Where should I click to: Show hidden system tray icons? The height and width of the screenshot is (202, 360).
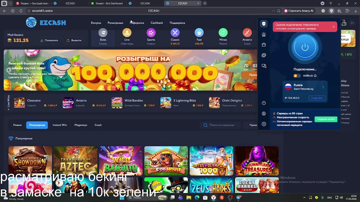(304, 198)
